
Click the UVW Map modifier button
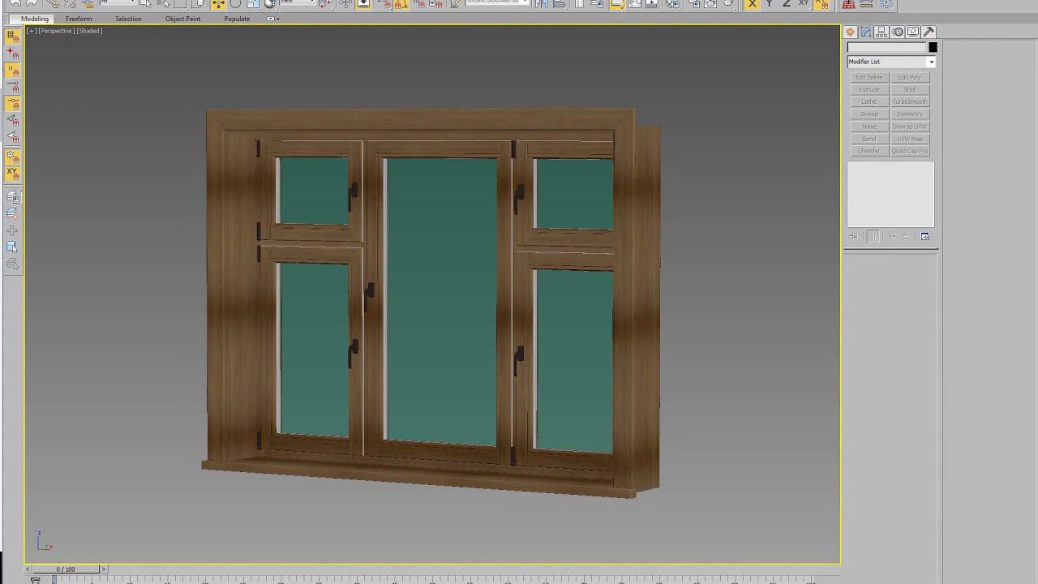coord(910,139)
